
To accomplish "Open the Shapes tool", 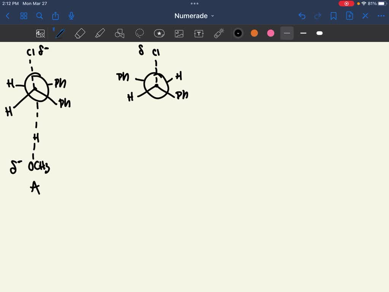I will [119, 33].
